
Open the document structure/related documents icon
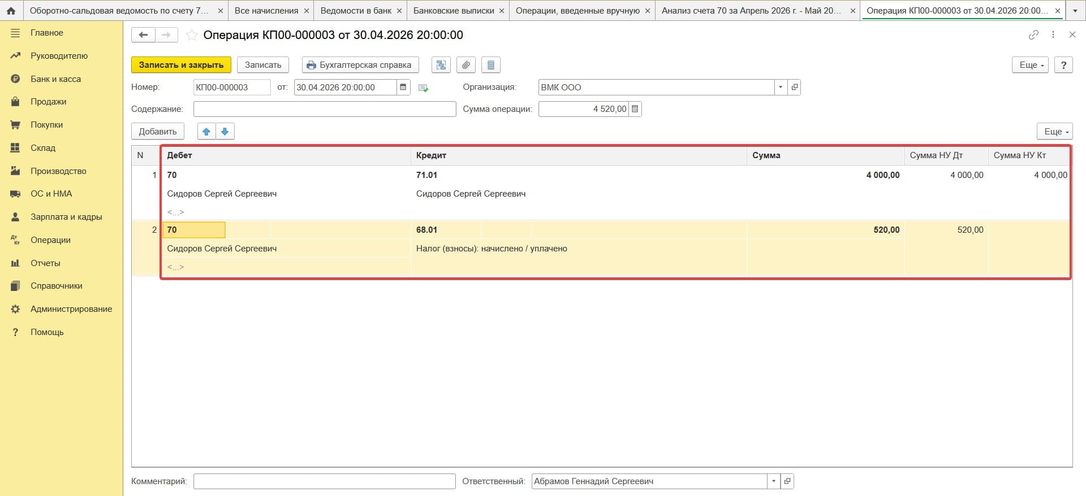pos(441,65)
